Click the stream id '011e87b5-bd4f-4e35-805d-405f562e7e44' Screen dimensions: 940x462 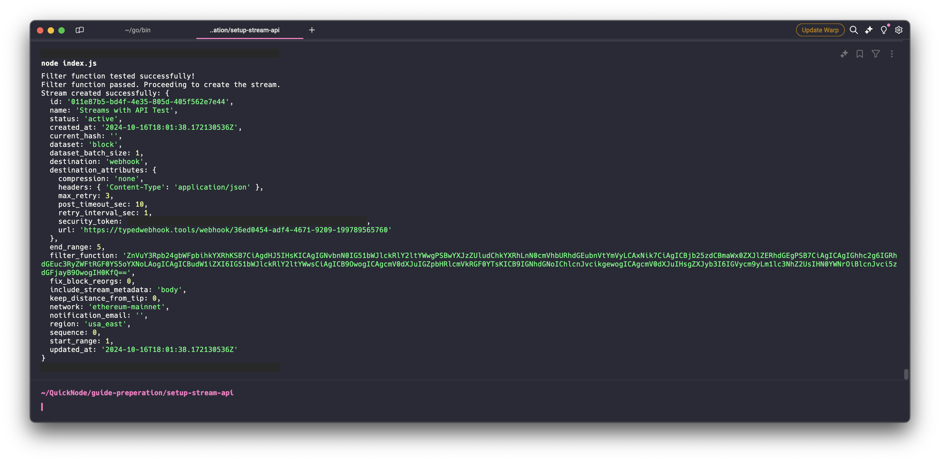[x=148, y=102]
